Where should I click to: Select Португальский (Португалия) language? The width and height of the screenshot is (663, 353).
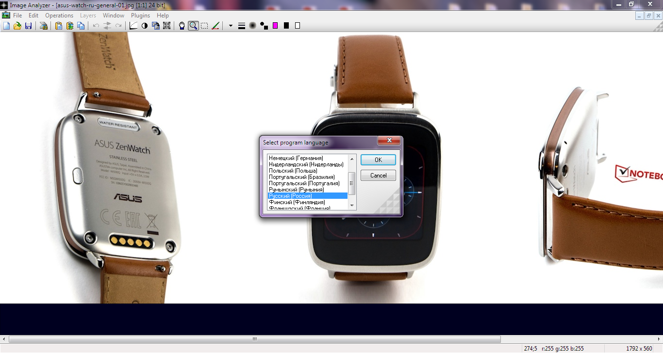click(308, 183)
